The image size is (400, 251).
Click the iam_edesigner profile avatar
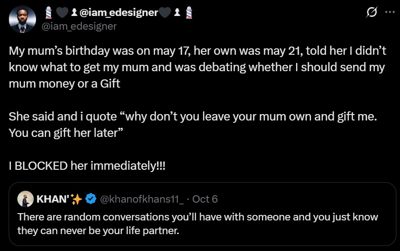point(22,19)
